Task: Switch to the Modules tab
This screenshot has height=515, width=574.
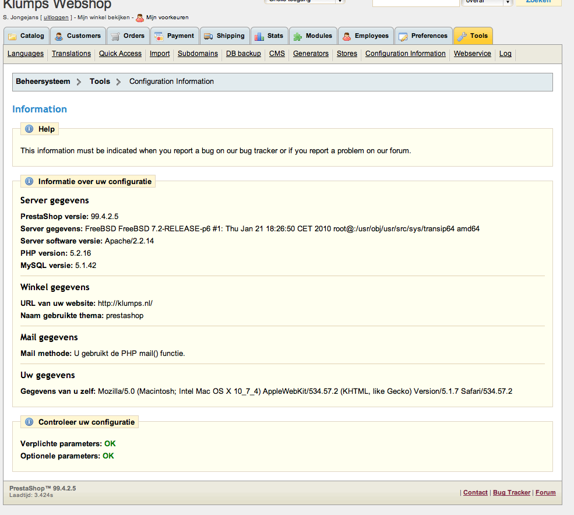Action: 313,36
